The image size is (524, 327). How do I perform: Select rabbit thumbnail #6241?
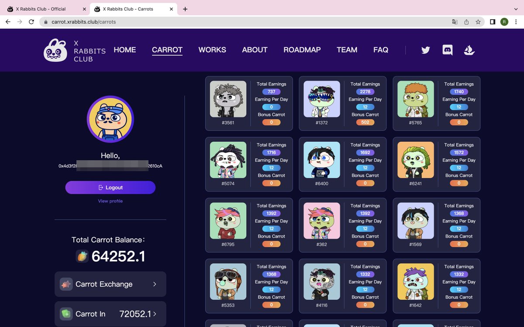click(416, 160)
